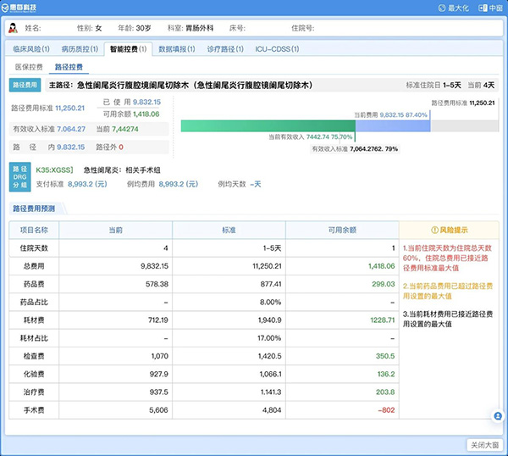
Task: Open the ICU-CDSS tab
Action: click(x=277, y=49)
